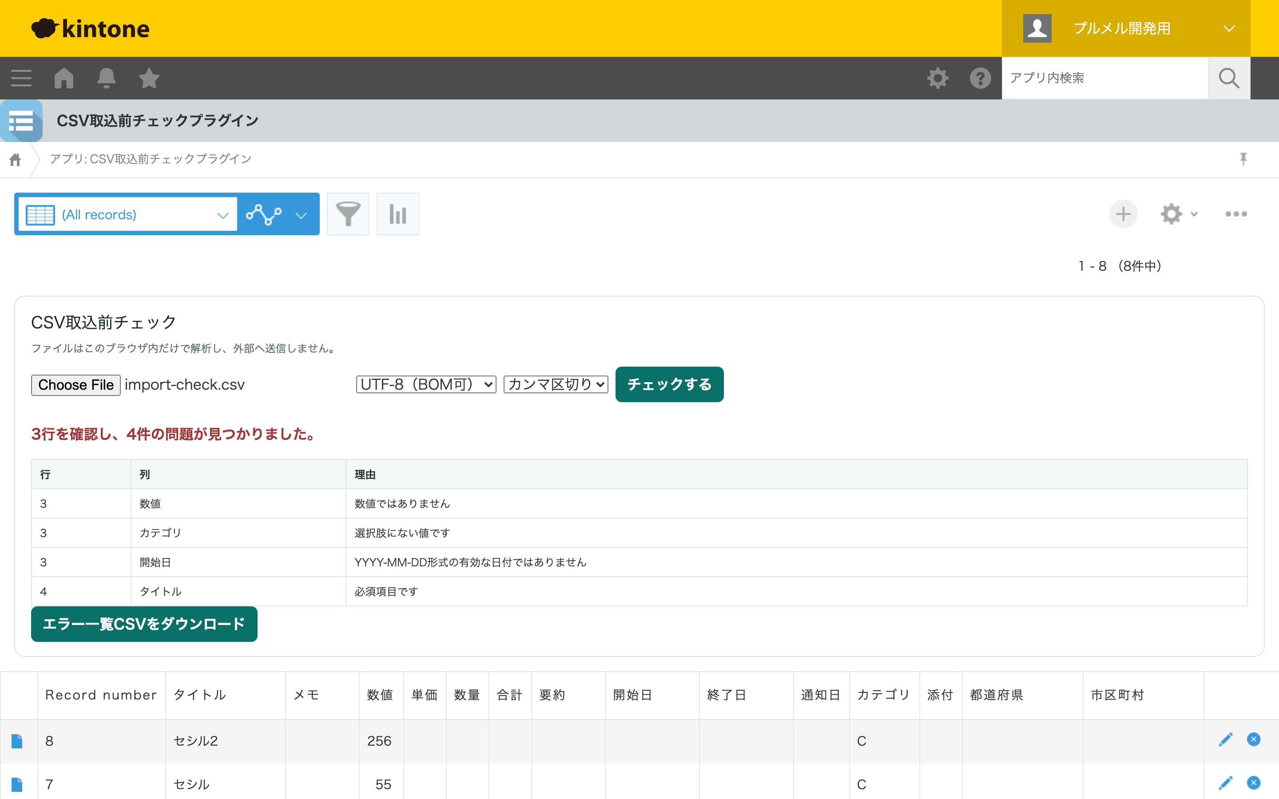Open details of record 8

(x=17, y=741)
